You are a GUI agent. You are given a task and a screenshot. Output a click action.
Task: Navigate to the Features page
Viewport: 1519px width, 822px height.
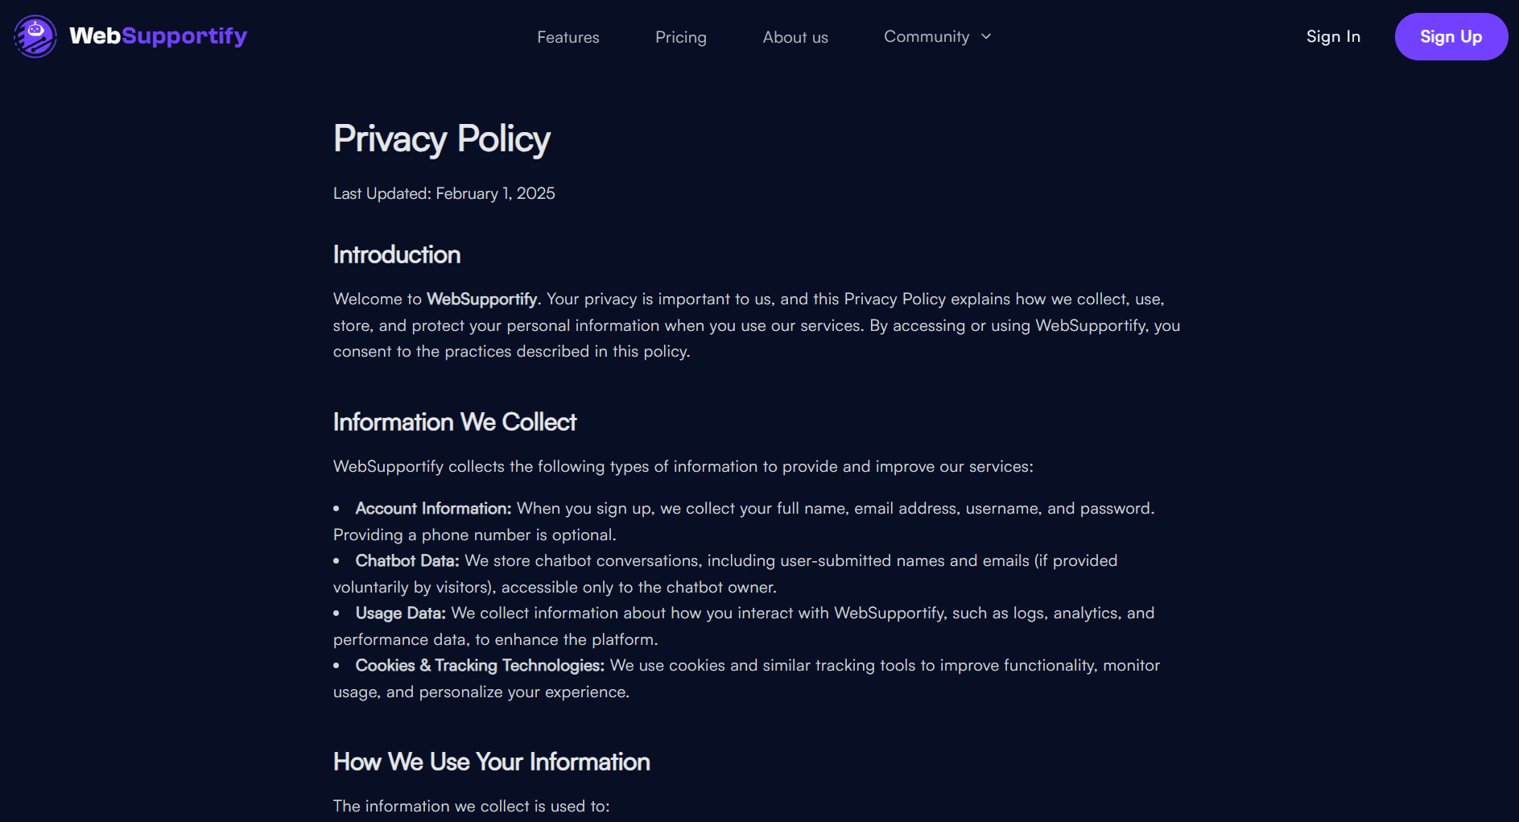pos(568,37)
